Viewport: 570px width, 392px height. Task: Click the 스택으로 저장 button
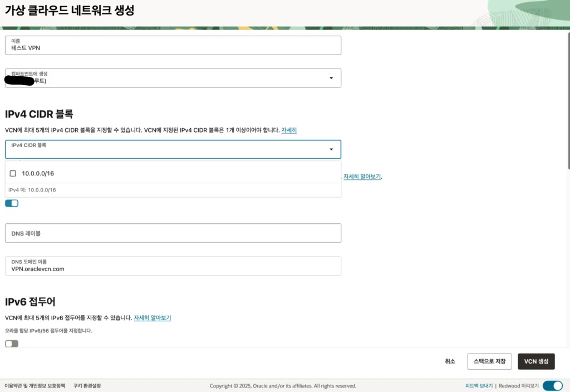tap(489, 361)
